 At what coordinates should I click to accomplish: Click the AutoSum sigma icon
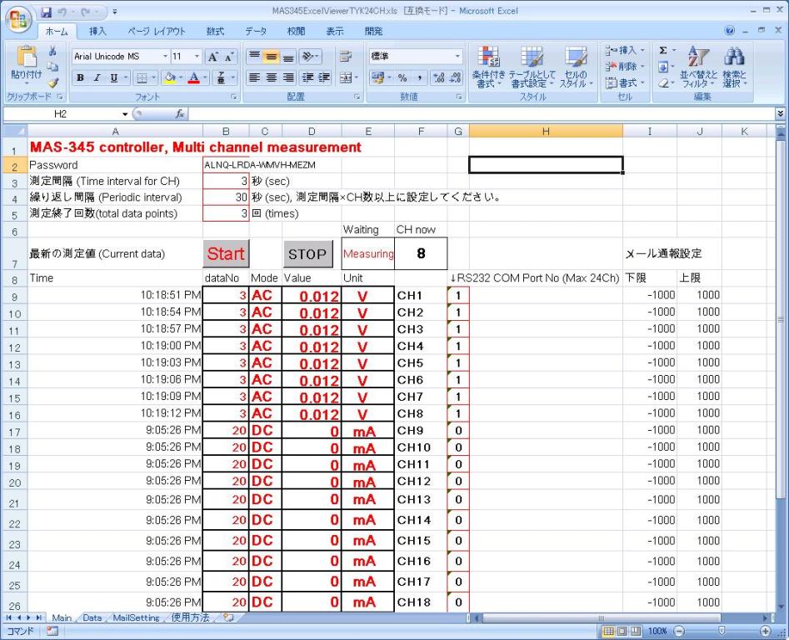663,50
